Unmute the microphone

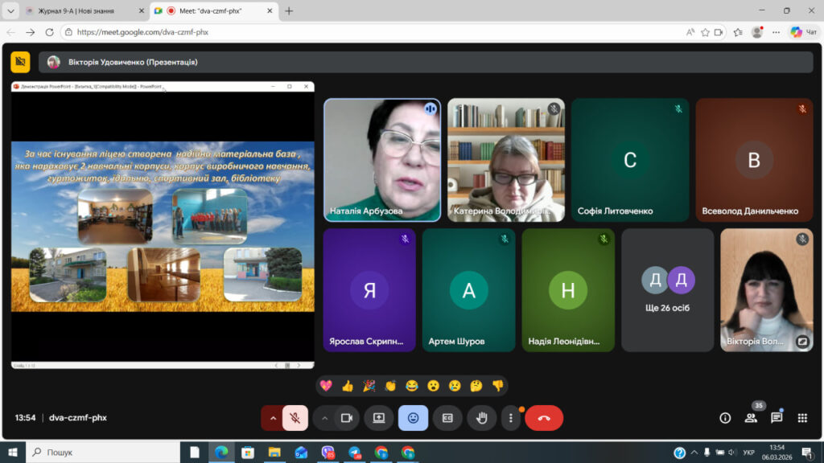295,418
